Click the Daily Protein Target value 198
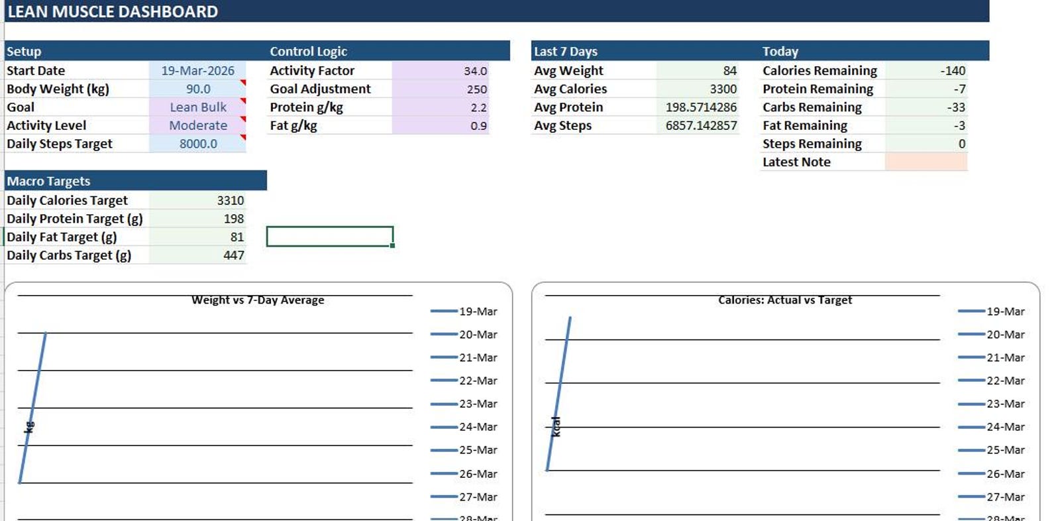This screenshot has width=1052, height=521. [197, 219]
